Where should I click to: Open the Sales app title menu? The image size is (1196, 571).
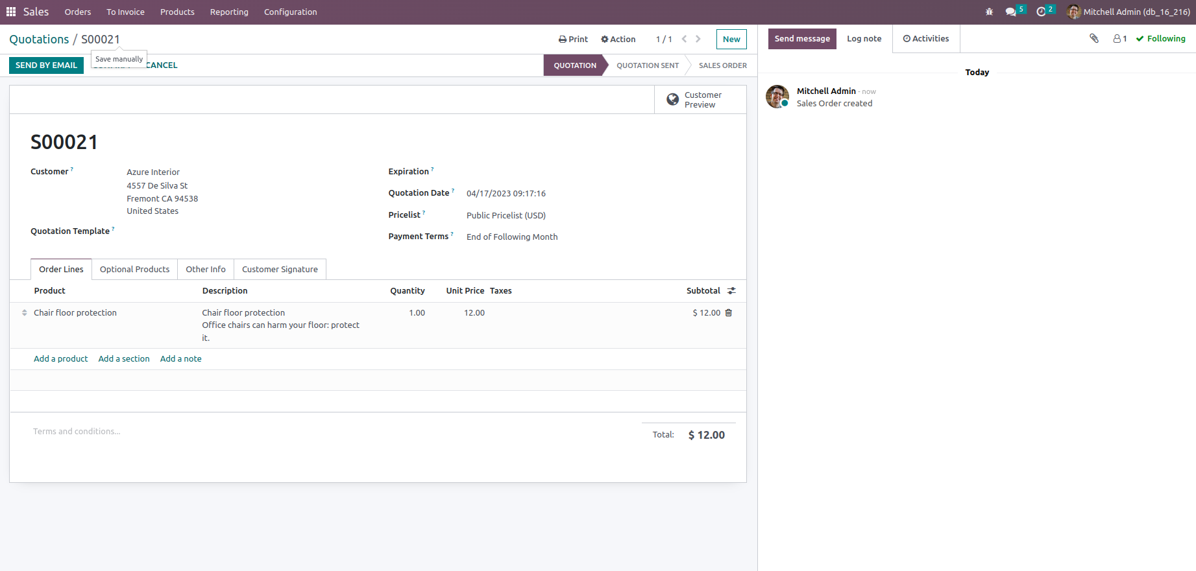(x=36, y=12)
